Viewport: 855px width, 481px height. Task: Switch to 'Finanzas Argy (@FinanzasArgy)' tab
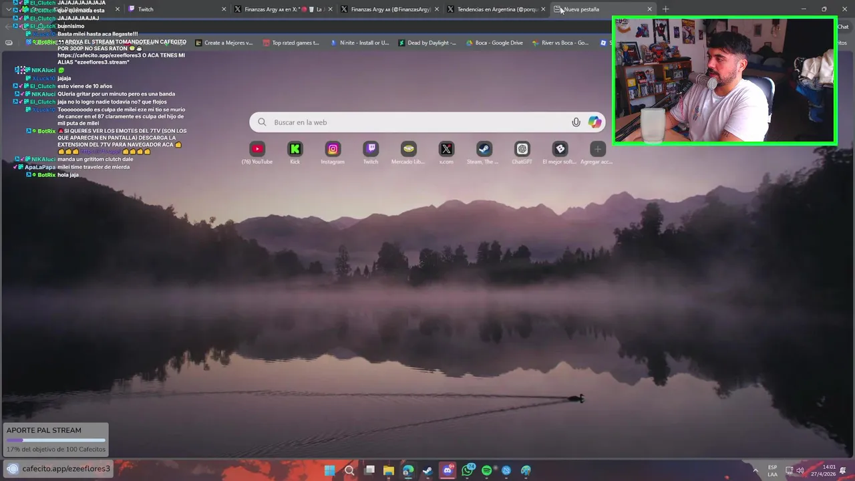(389, 9)
